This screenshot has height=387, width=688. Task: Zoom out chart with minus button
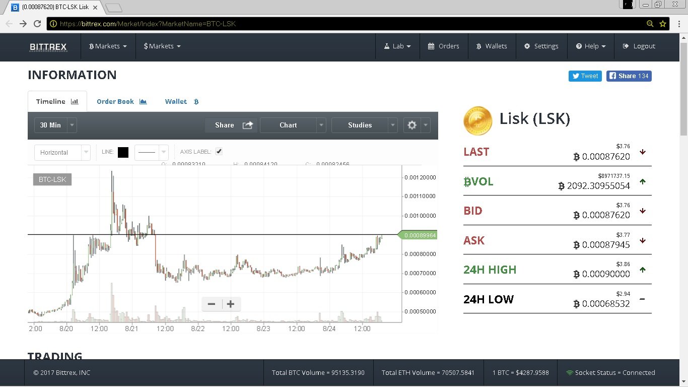pyautogui.click(x=212, y=304)
